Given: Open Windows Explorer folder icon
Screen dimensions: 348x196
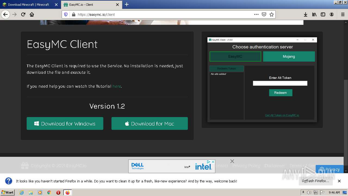Looking at the screenshot, I should click(31, 192).
